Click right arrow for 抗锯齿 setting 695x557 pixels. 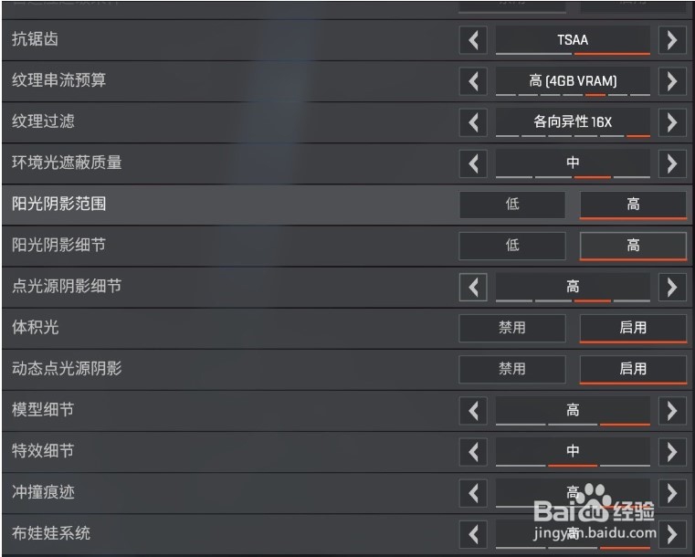point(672,40)
